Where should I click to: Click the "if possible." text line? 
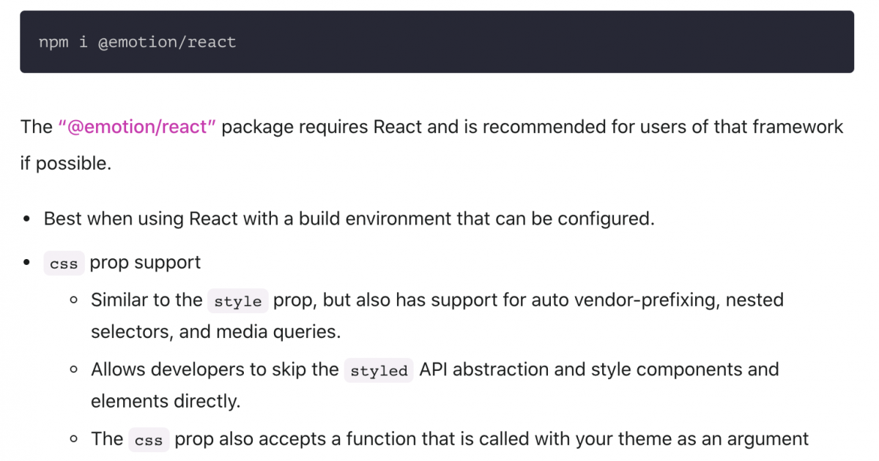pos(66,163)
